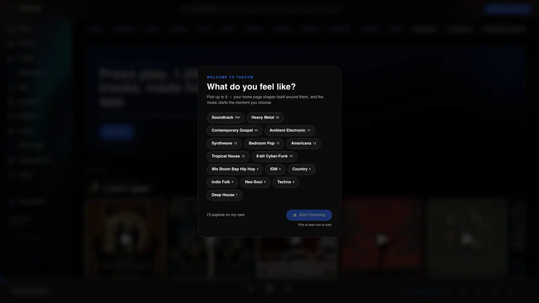Toggle the Heavy Metal genre chip
539x303 pixels.
coord(265,118)
